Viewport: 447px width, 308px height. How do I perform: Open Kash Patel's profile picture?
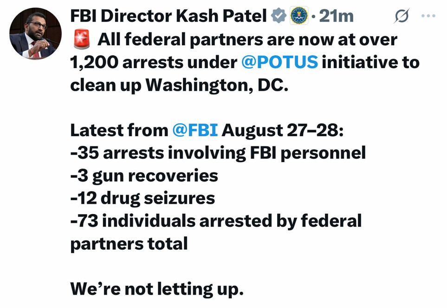35,34
